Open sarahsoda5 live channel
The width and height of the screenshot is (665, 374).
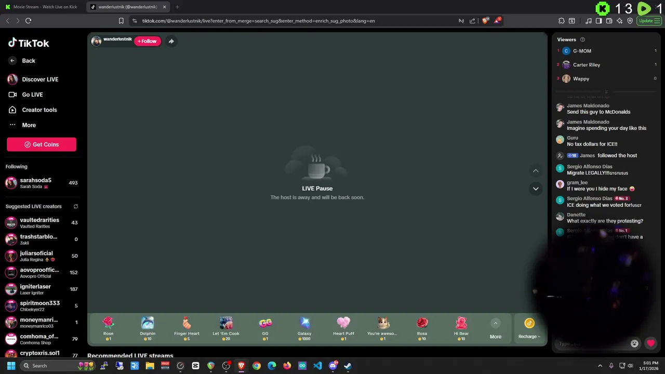tap(42, 183)
